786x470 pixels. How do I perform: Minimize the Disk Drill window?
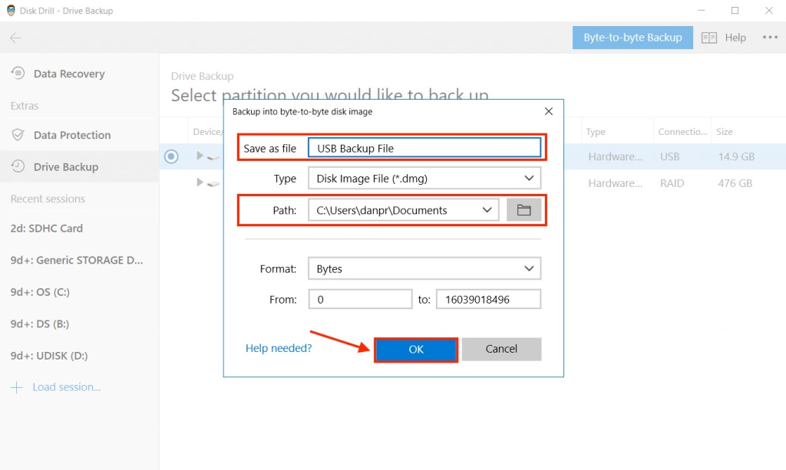point(702,11)
